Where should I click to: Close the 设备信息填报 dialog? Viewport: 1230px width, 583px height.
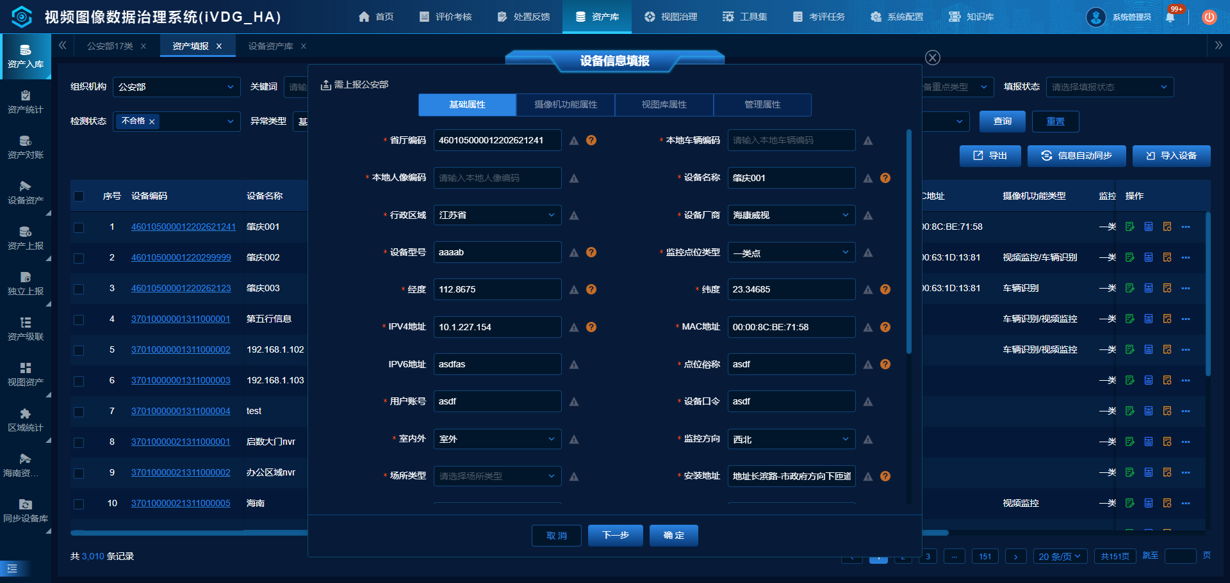click(x=933, y=58)
